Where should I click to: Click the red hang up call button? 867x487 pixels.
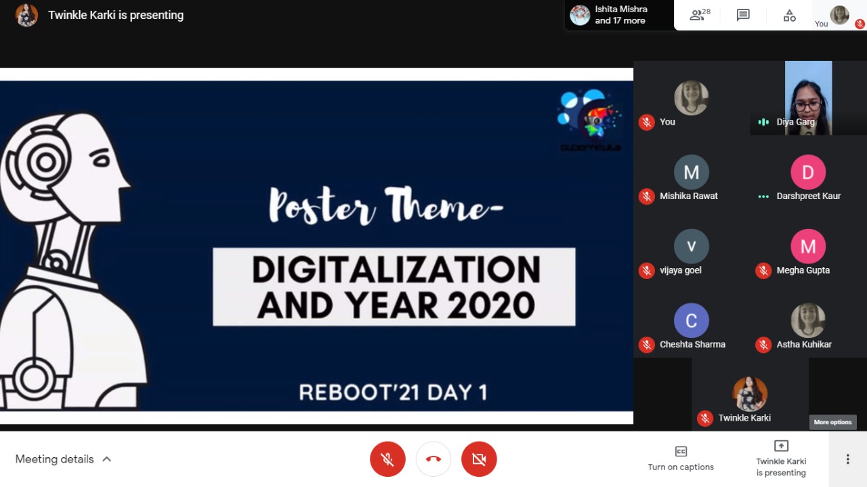(x=433, y=459)
